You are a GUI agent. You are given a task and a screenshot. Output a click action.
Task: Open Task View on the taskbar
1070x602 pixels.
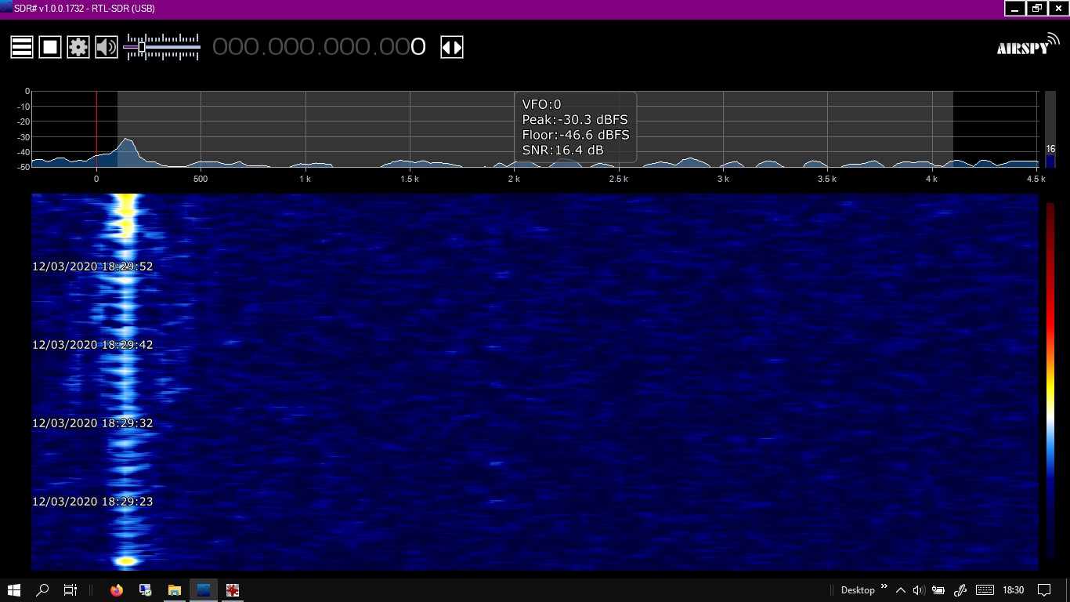[x=70, y=590]
